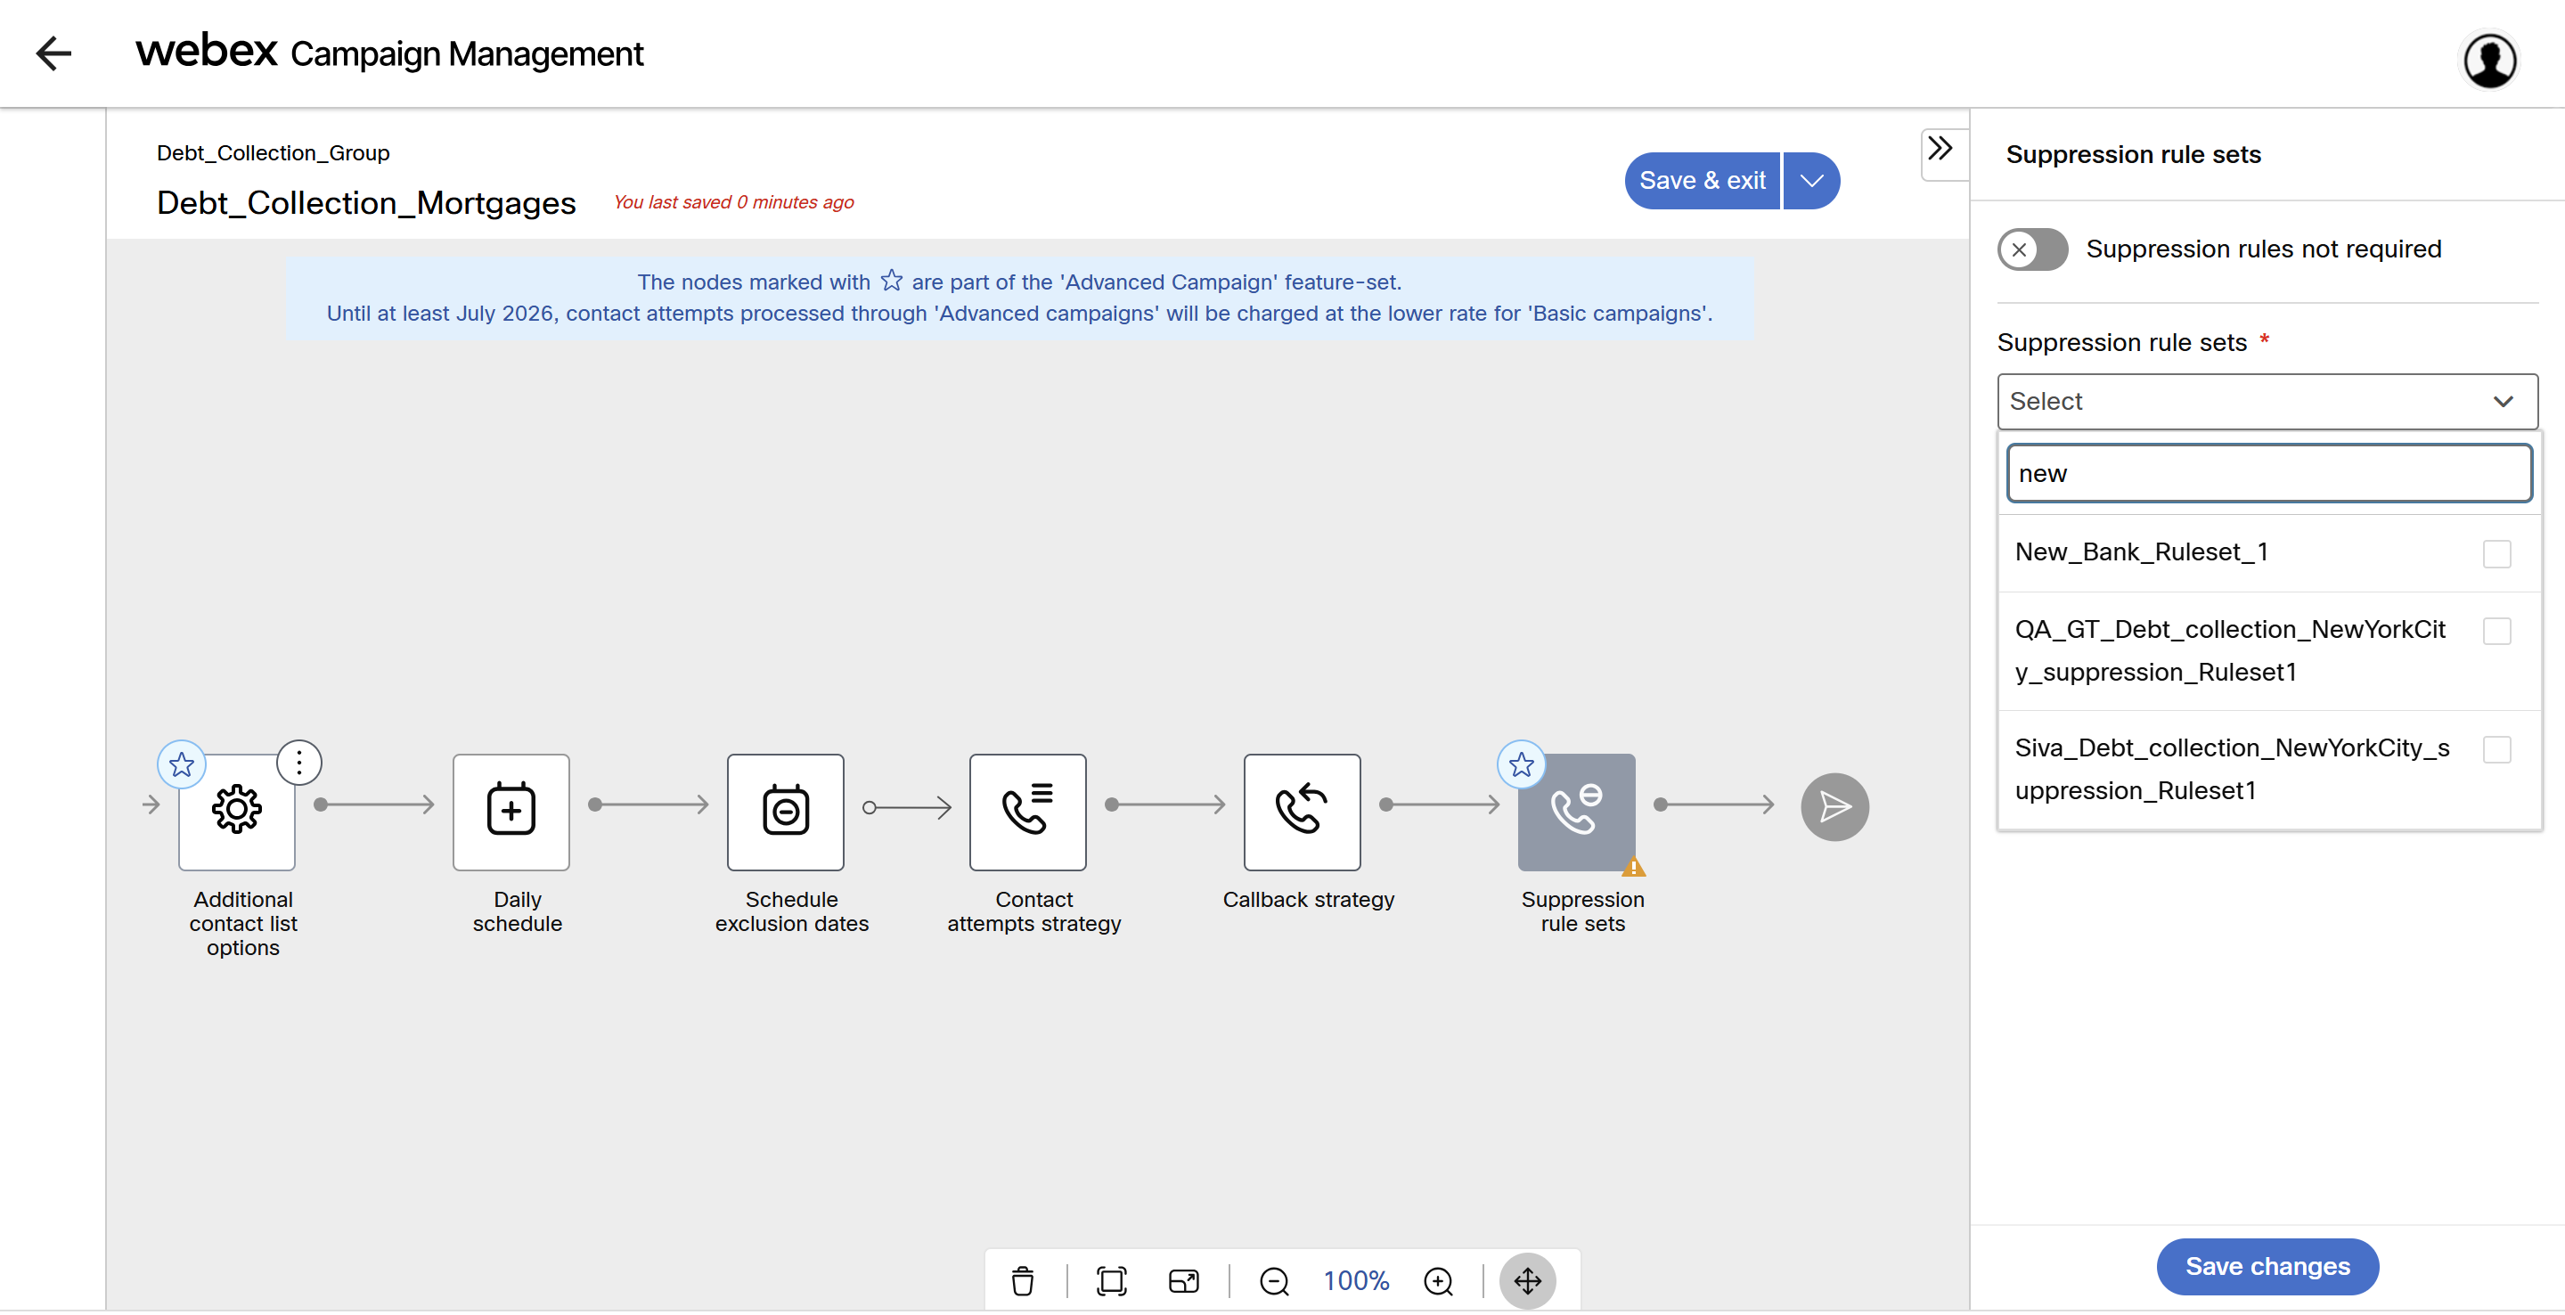This screenshot has height=1315, width=2565.
Task: Collapse the right side panel with double chevron
Action: pyautogui.click(x=1940, y=151)
